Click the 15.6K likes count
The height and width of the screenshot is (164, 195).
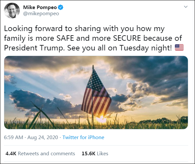coord(88,154)
